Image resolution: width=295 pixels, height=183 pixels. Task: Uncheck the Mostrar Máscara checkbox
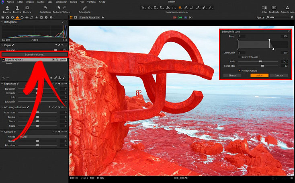click(239, 71)
